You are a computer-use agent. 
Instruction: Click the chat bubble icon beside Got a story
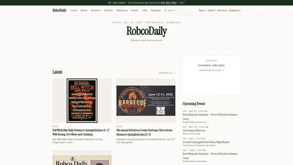(110, 3)
